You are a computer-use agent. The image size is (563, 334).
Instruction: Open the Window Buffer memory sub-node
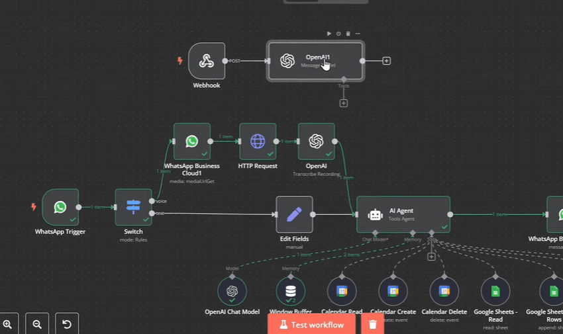[x=291, y=291]
